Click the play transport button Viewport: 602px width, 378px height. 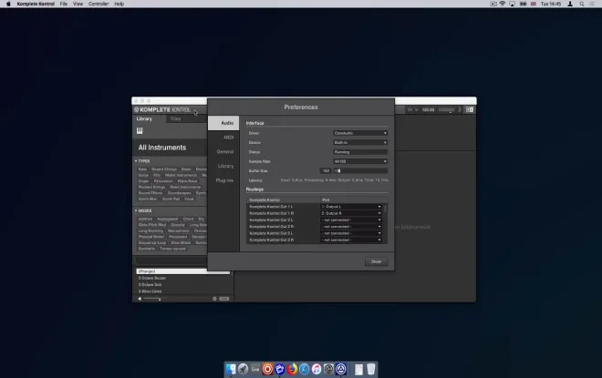coord(417,109)
